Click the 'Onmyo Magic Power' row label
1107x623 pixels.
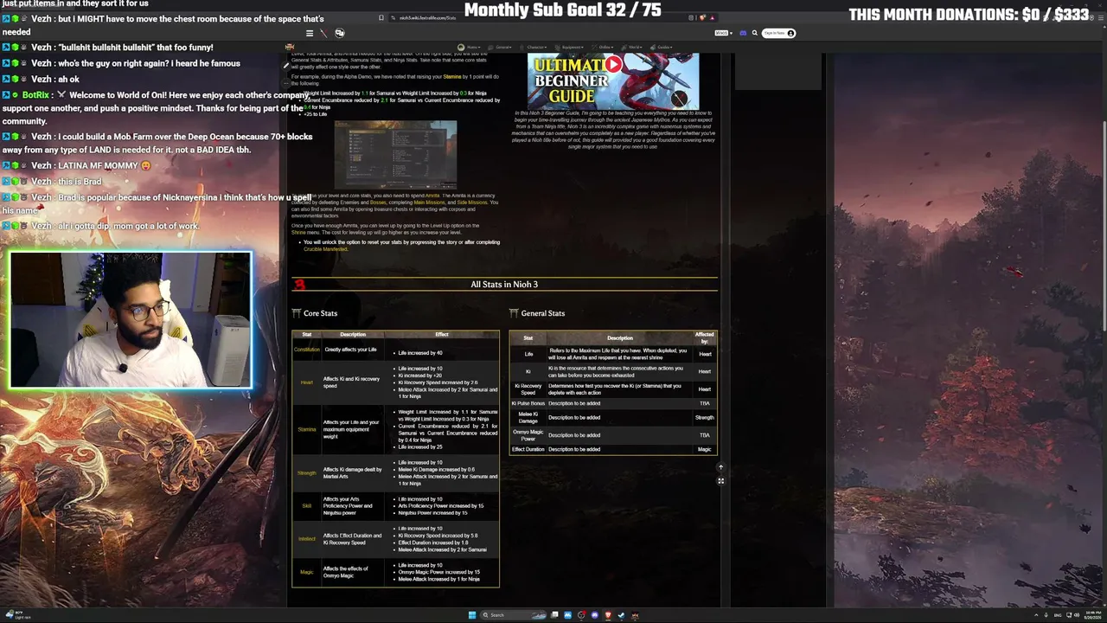click(x=528, y=434)
